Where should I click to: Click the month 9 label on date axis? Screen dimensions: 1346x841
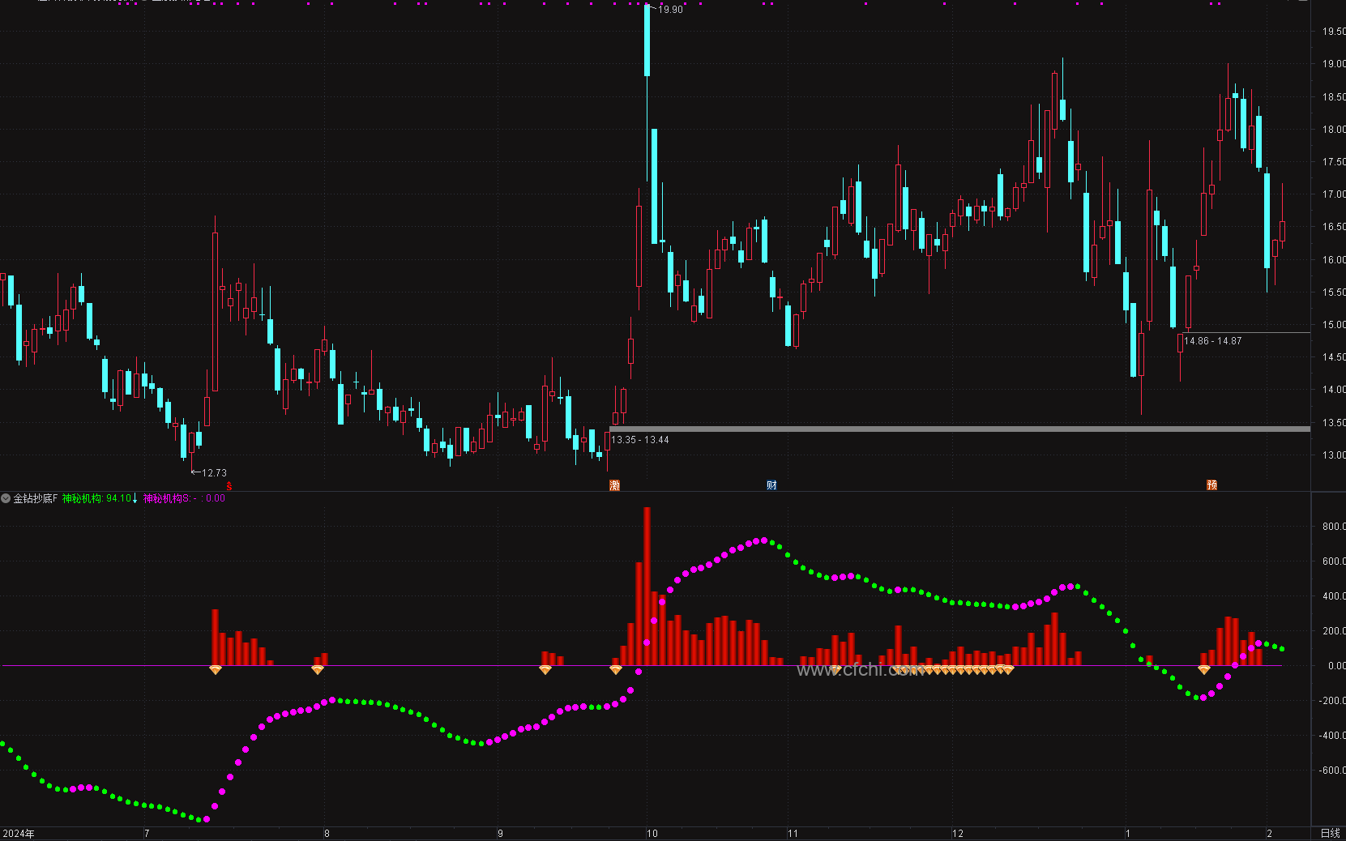500,834
